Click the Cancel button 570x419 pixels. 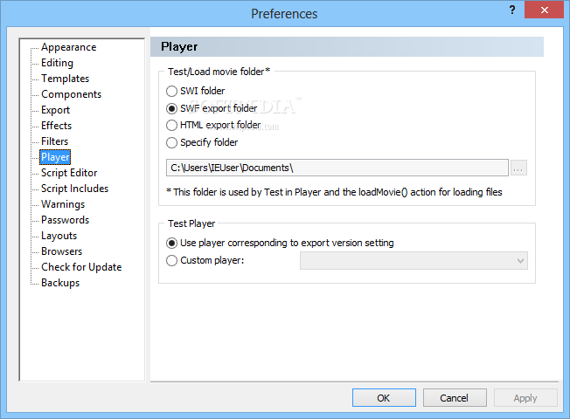(x=455, y=398)
